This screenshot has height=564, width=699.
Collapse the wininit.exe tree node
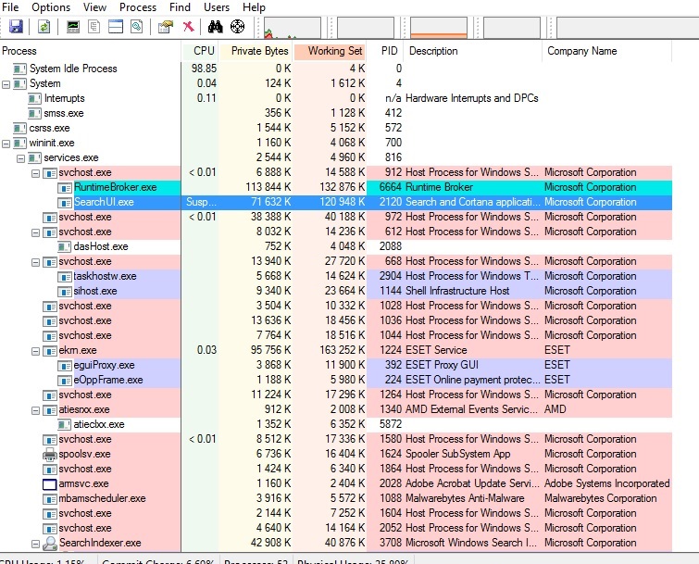coord(6,143)
